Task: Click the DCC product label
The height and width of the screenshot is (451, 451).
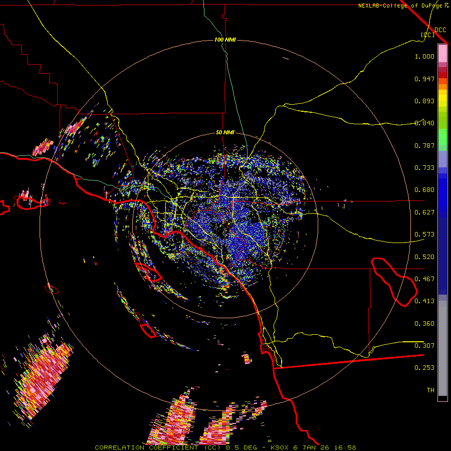Action: (440, 30)
